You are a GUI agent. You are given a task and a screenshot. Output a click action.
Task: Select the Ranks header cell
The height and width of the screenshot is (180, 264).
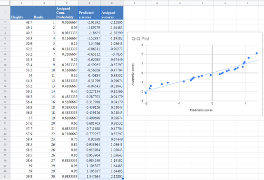(x=44, y=13)
